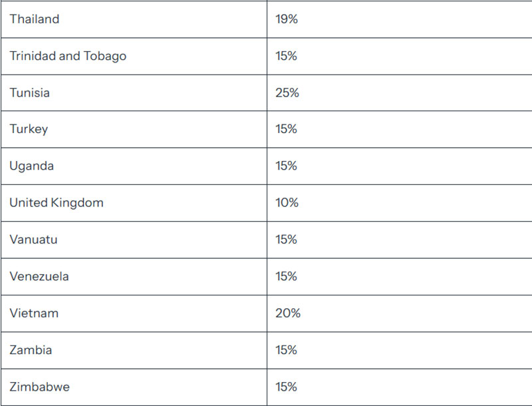Click the 25% rate for Tunisia
Image resolution: width=532 pixels, height=406 pixels.
click(x=287, y=93)
